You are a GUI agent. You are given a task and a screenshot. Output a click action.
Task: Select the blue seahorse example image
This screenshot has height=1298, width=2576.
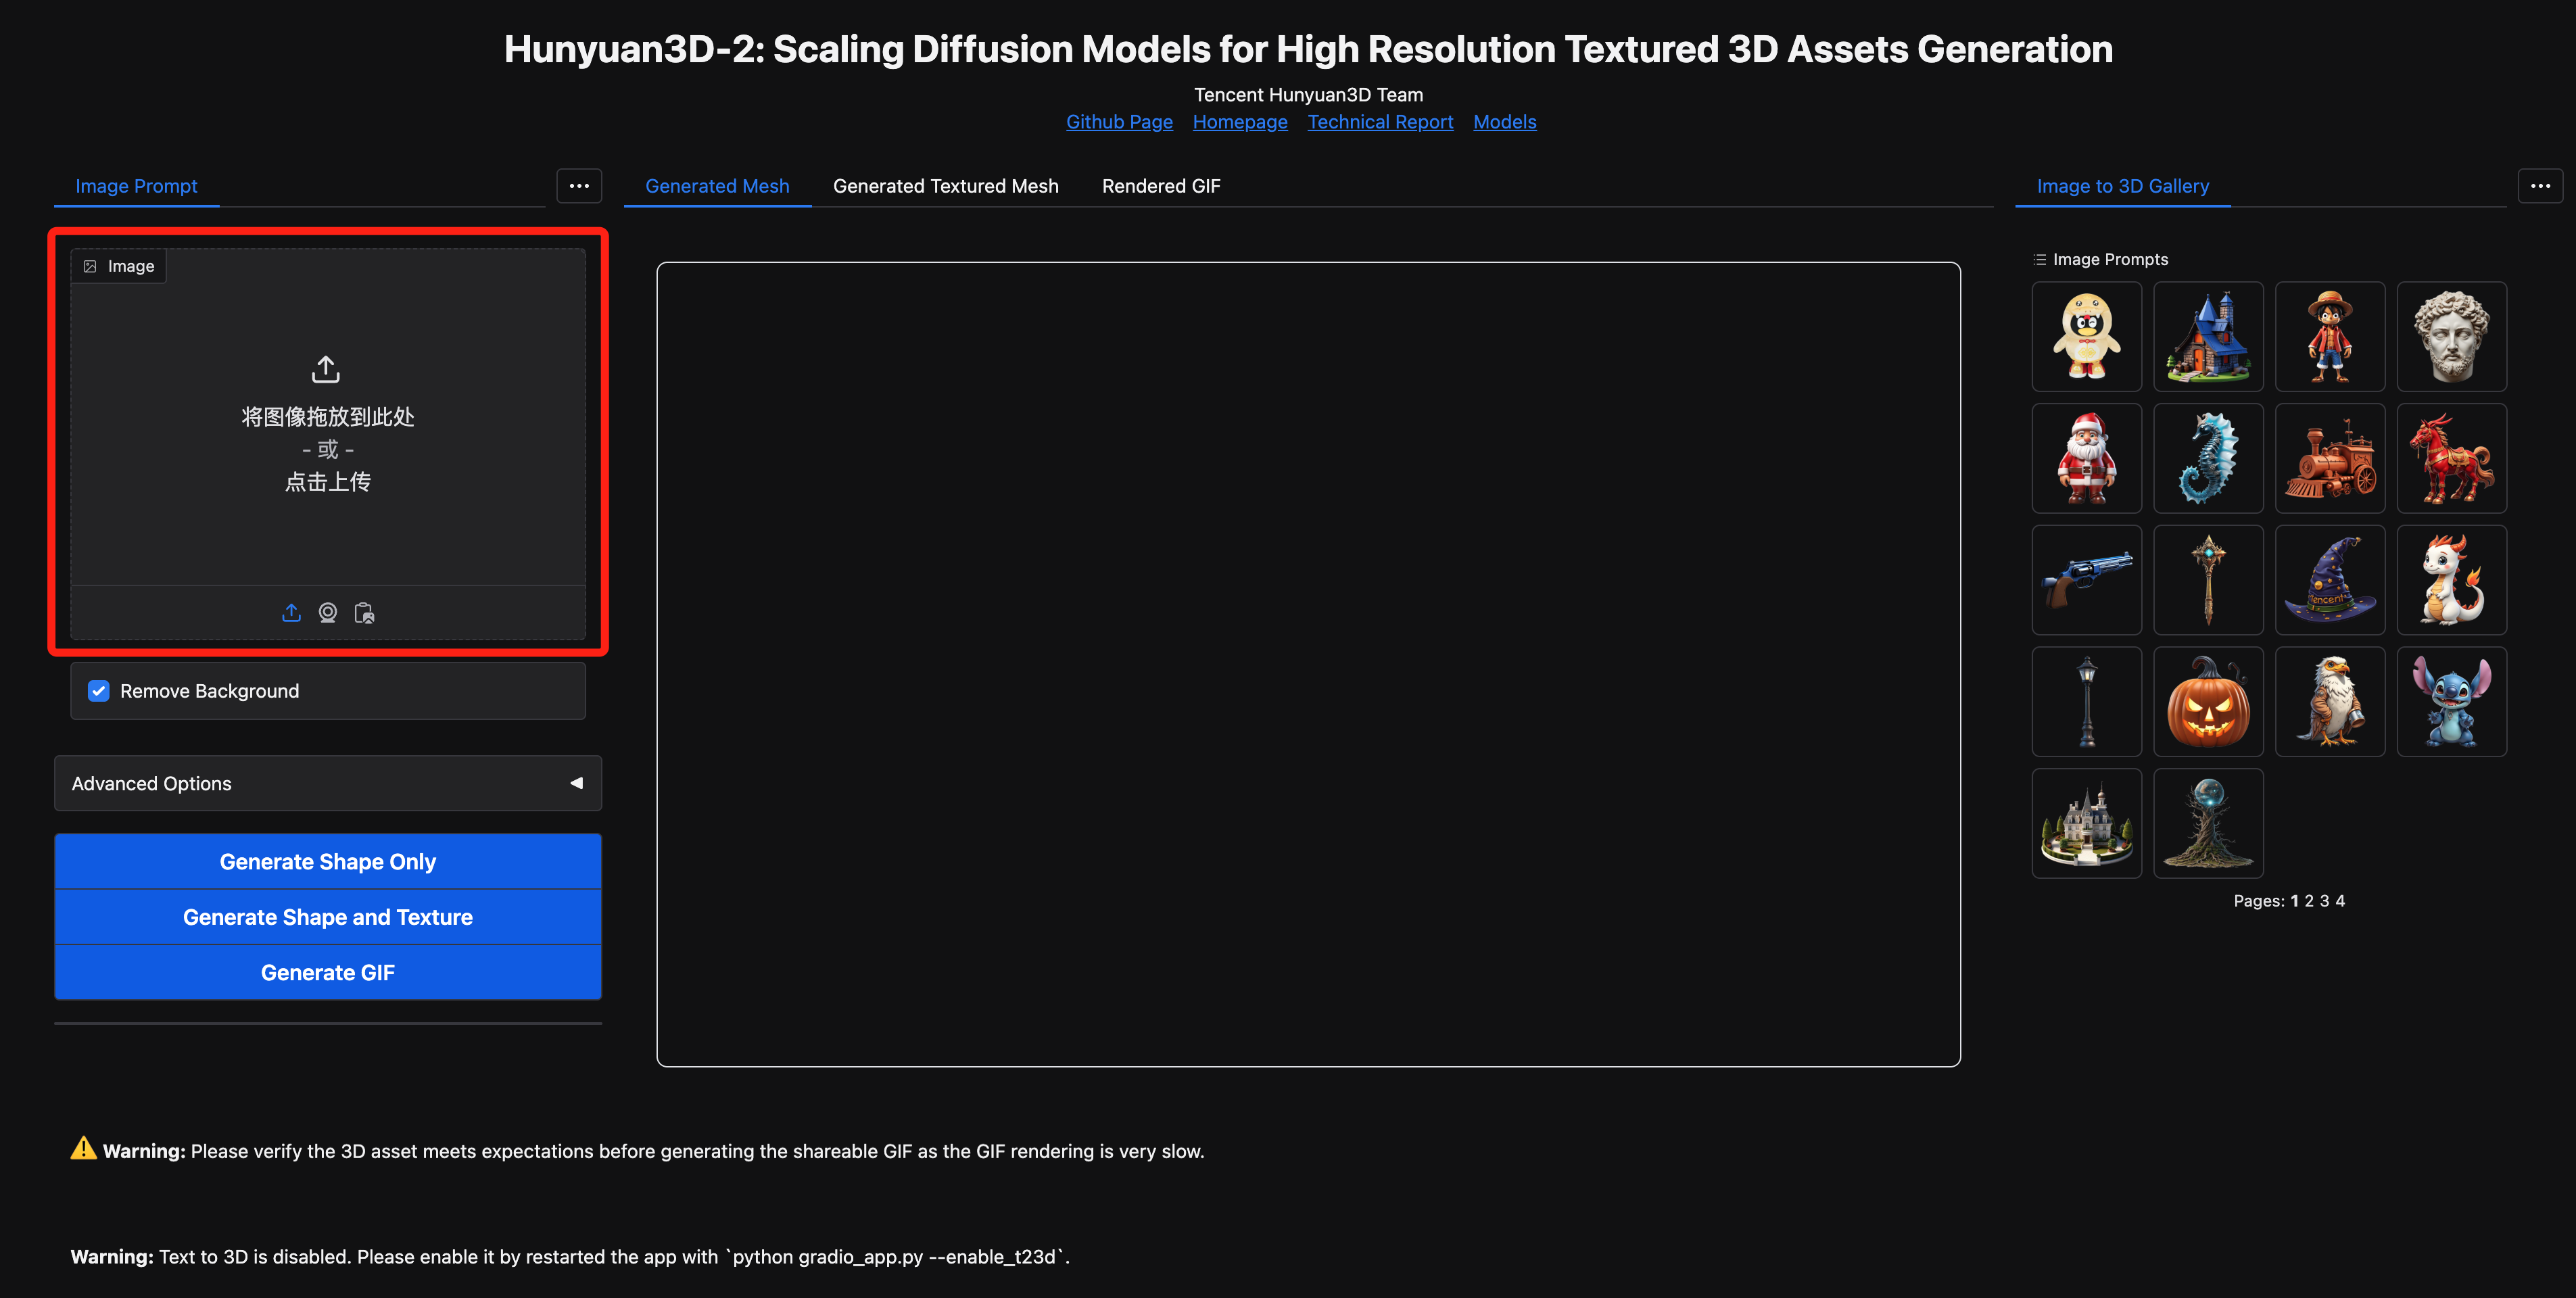(x=2208, y=458)
